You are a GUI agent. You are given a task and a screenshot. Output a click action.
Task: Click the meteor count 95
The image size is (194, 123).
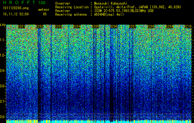click(x=45, y=14)
